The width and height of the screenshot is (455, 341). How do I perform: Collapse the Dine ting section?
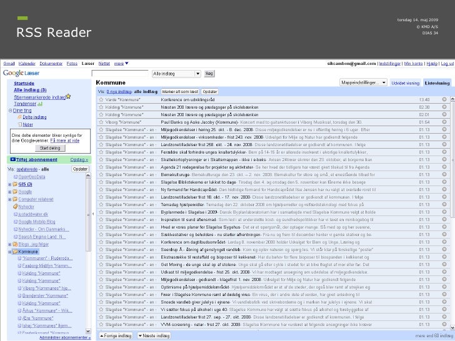pos(10,111)
